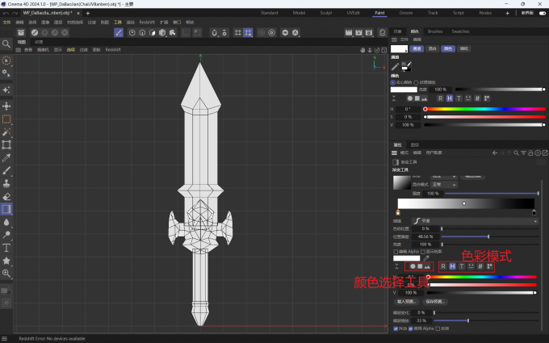The width and height of the screenshot is (549, 343).
Task: Toggle the Edit Alpha checkbox
Action: coord(396,252)
